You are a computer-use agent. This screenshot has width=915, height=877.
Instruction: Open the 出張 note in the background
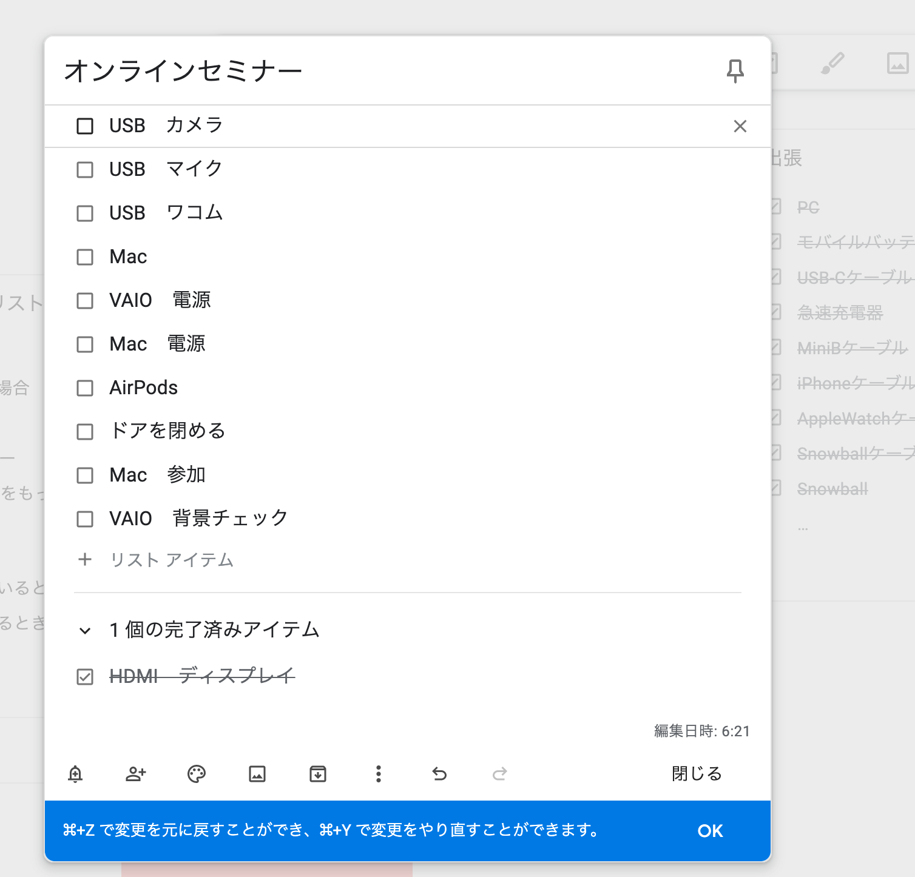tap(788, 158)
